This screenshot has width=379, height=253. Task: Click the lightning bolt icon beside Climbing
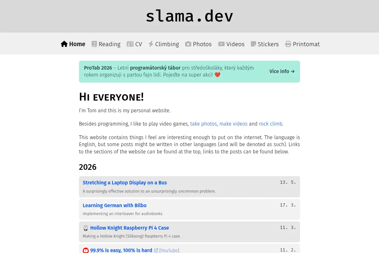click(151, 44)
